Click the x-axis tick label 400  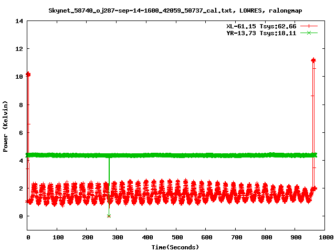[148, 237]
